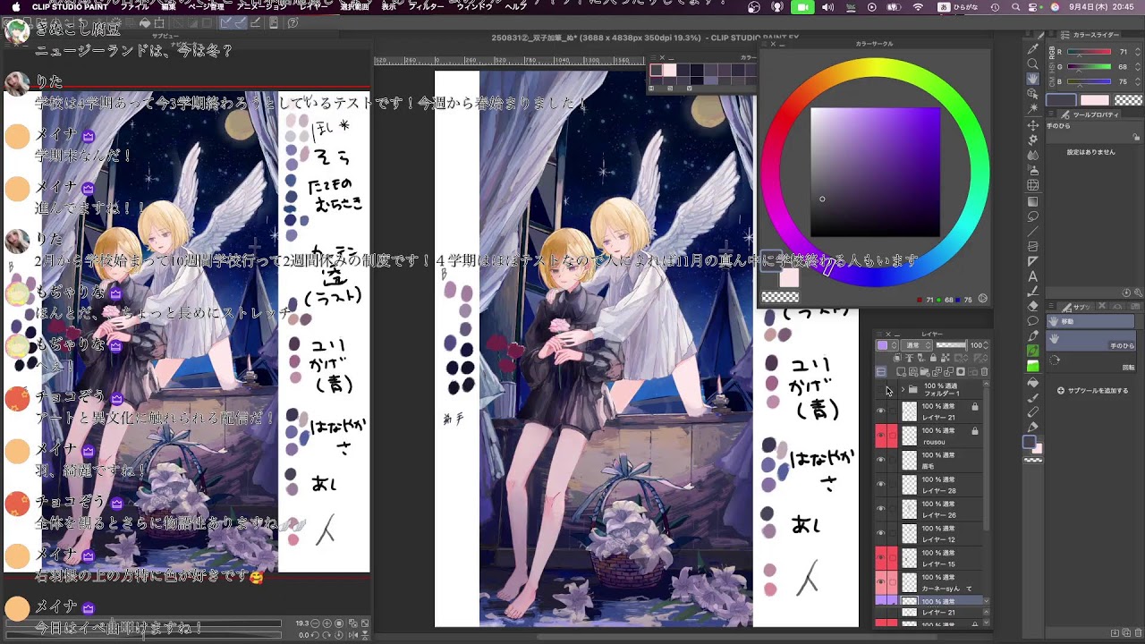Click サブツールを追加する button
This screenshot has width=1145, height=644.
tap(1093, 390)
